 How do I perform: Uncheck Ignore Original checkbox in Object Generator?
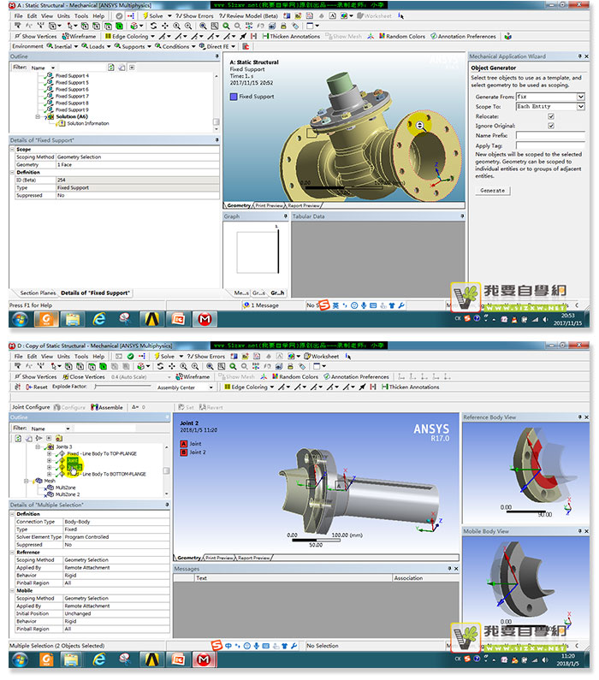(551, 126)
